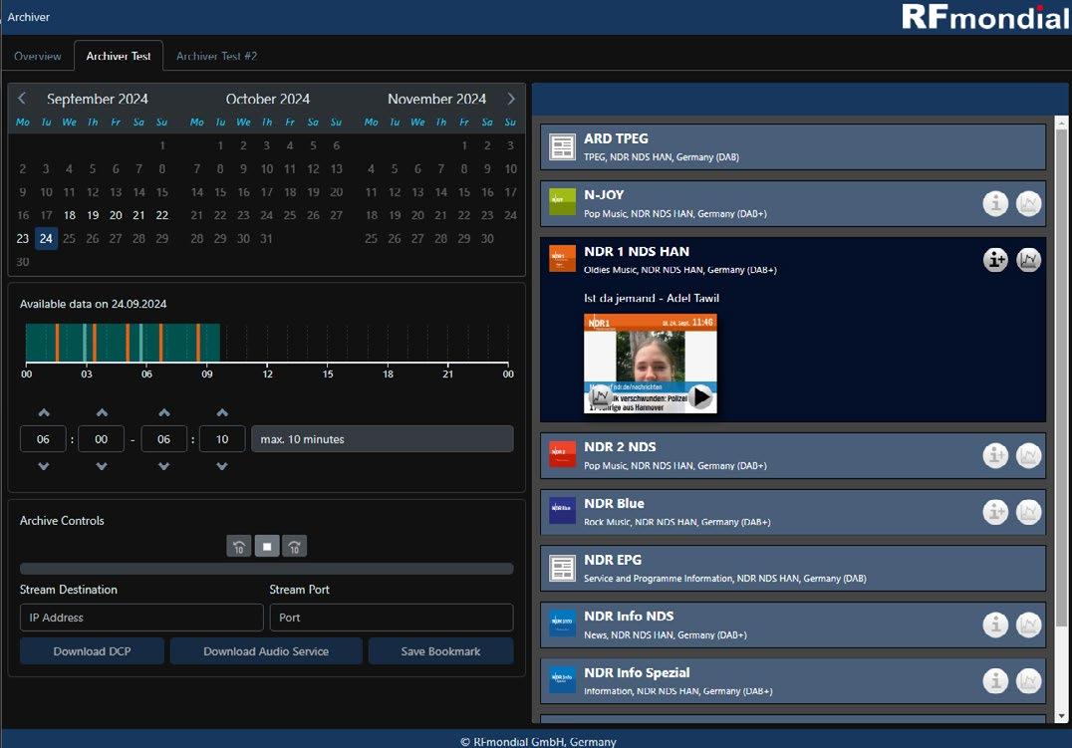Switch to Overview tab
The width and height of the screenshot is (1072, 748).
(38, 56)
